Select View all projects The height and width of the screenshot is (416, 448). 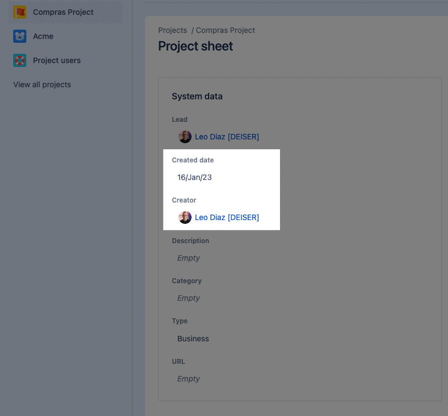tap(41, 85)
